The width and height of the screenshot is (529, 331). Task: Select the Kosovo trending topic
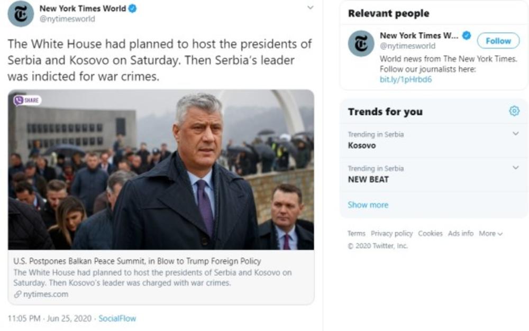coord(362,145)
